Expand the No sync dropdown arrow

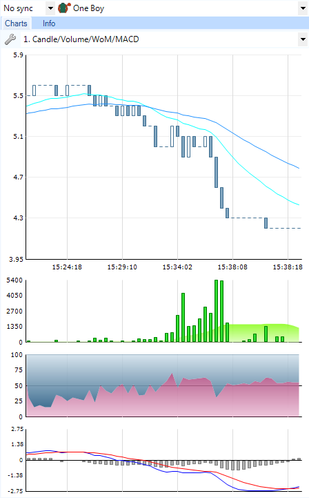50,8
